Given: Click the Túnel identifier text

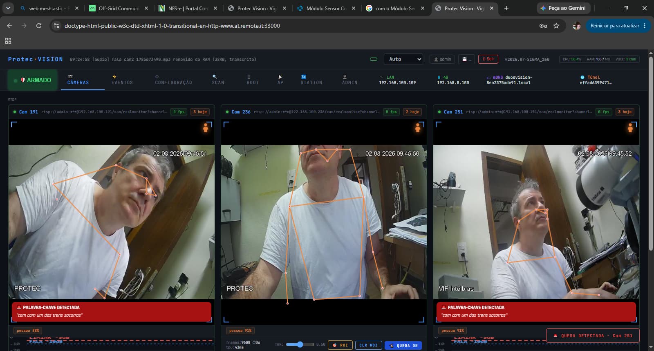Looking at the screenshot, I should [596, 82].
